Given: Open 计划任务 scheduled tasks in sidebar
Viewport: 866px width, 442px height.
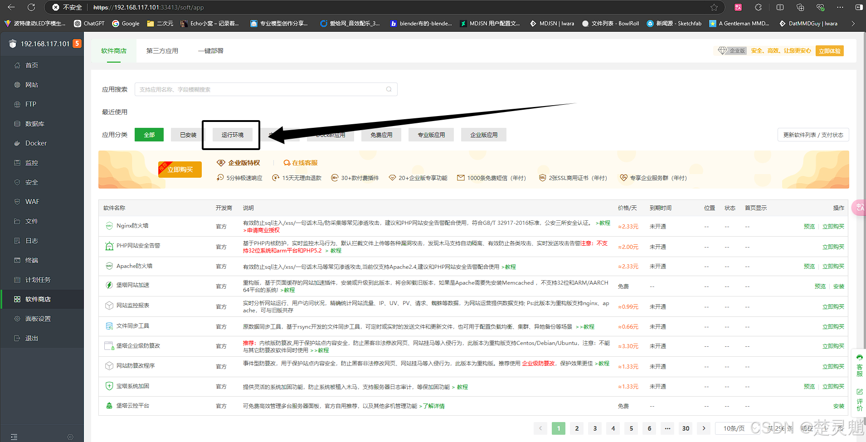Looking at the screenshot, I should click(38, 280).
